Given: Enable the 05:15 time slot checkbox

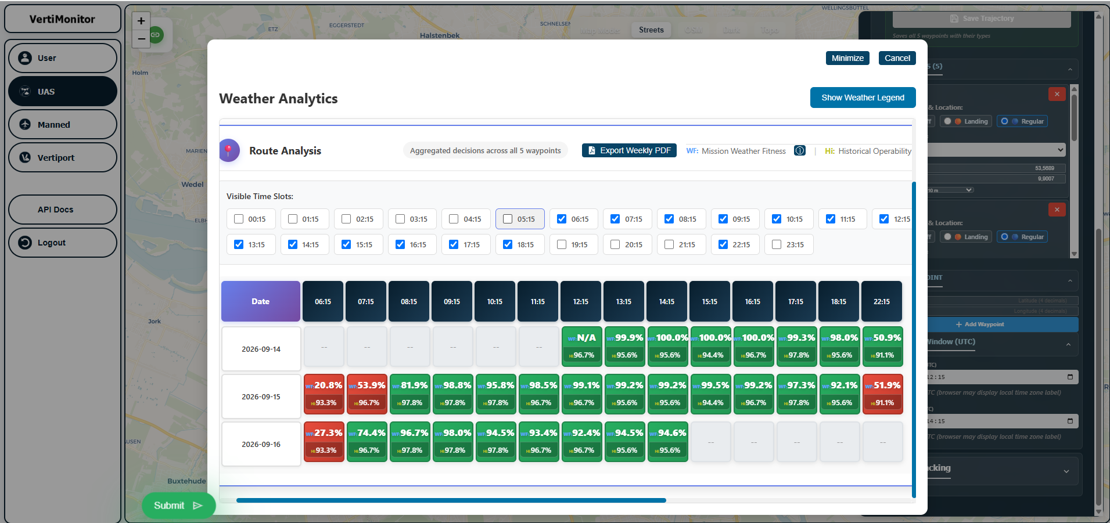Looking at the screenshot, I should click(508, 219).
